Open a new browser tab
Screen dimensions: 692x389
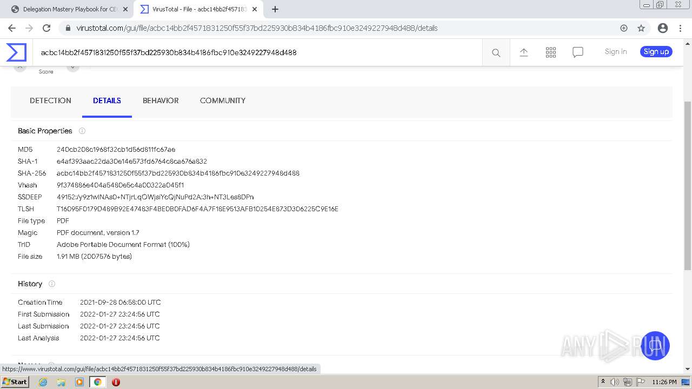pyautogui.click(x=275, y=9)
